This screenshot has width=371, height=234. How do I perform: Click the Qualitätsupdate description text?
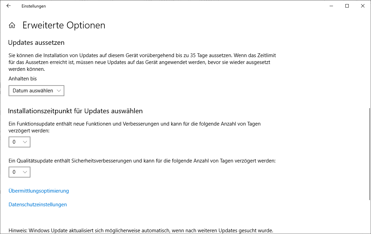(x=142, y=160)
